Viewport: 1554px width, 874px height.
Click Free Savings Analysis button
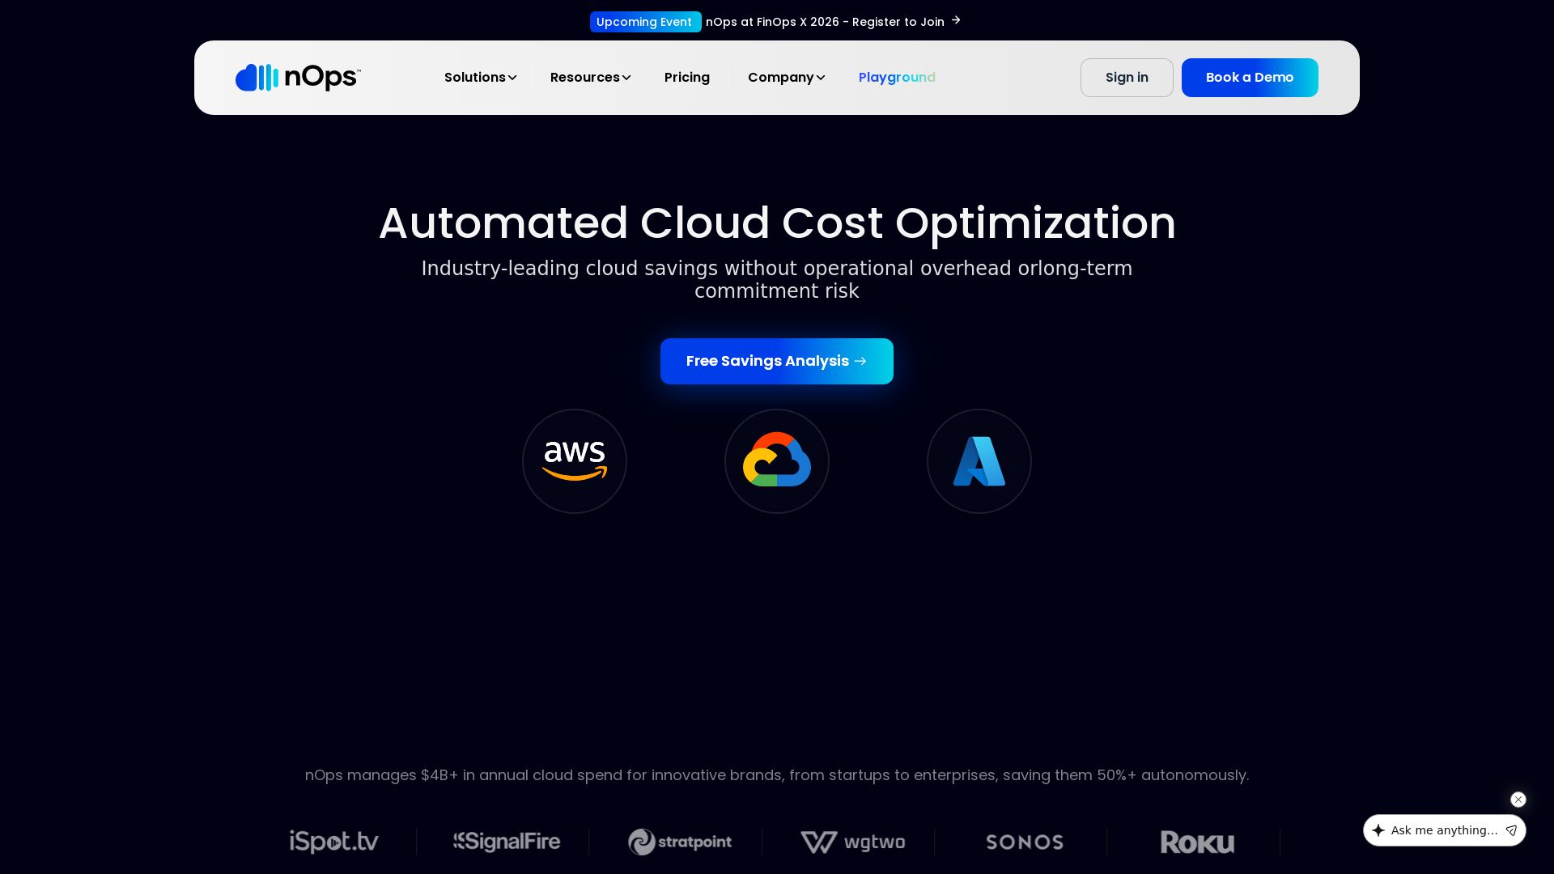pyautogui.click(x=777, y=361)
